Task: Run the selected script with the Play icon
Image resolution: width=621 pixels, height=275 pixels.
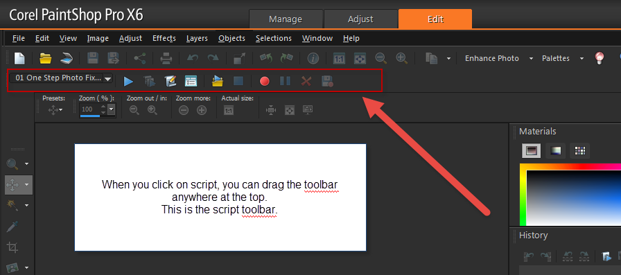Action: [x=128, y=82]
